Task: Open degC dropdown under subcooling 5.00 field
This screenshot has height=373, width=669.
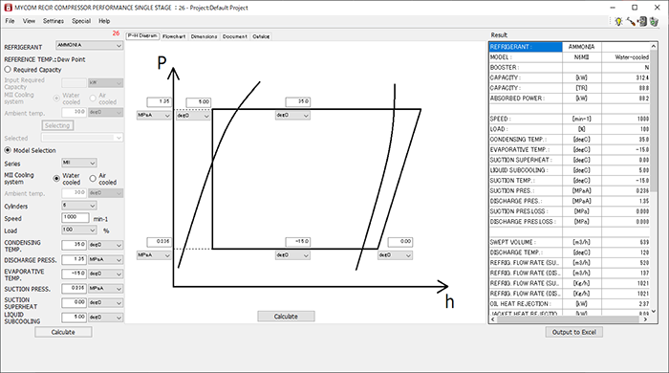Action: click(x=193, y=116)
